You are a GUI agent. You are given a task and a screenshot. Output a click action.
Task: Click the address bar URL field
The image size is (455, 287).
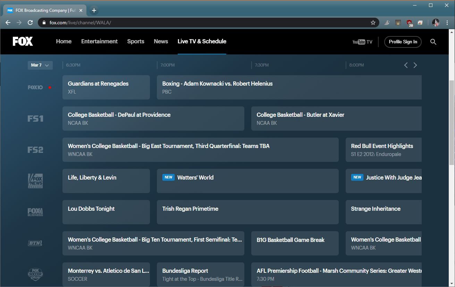coord(208,23)
